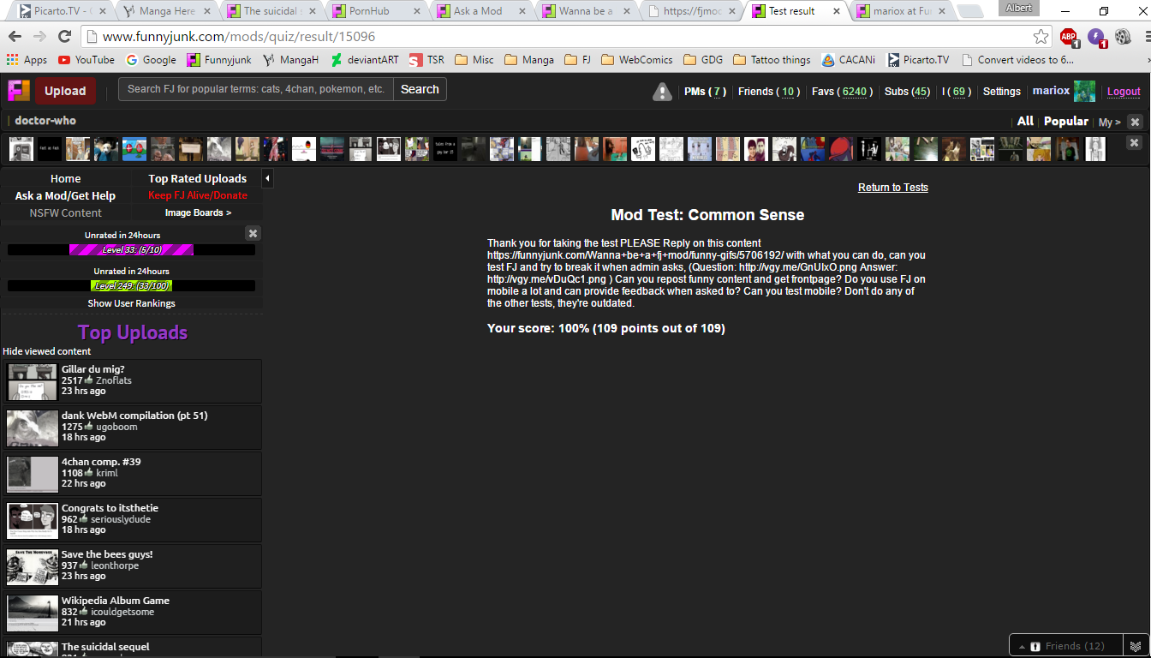Click the Level 33 progress bar
The image size is (1151, 658).
click(131, 250)
